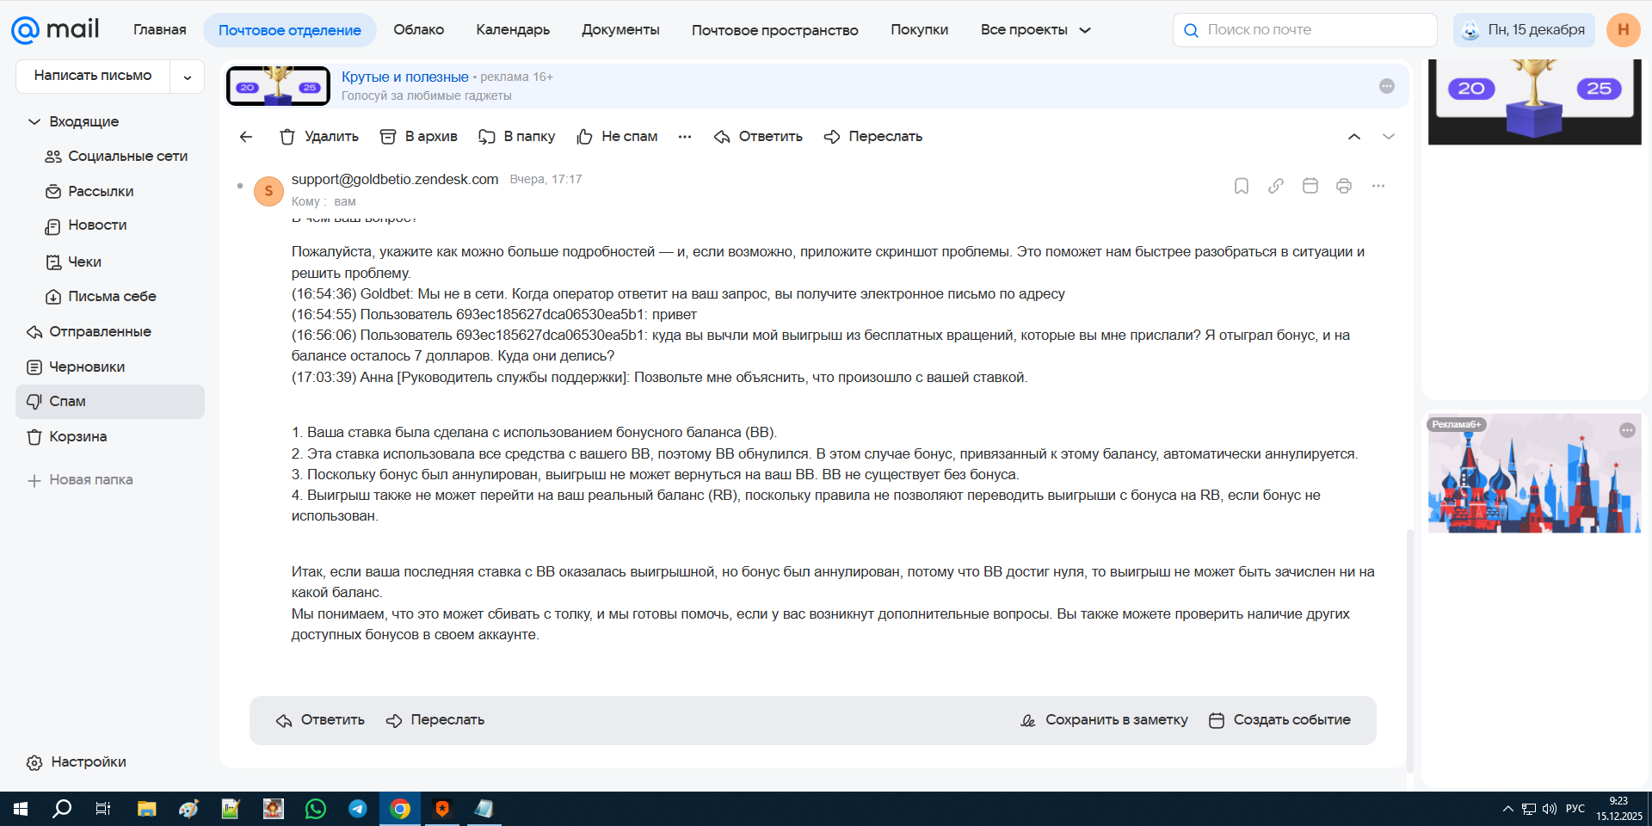Go back using the left arrow icon
Image resolution: width=1652 pixels, height=826 pixels.
246,137
